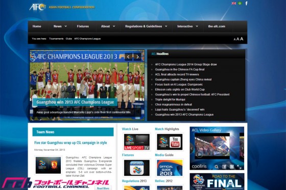This screenshot has width=286, height=190.
Task: Open headline Focus back on K League: Damjanovic
Action: (x=179, y=85)
